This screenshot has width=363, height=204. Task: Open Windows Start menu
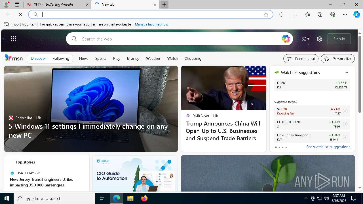(7, 198)
